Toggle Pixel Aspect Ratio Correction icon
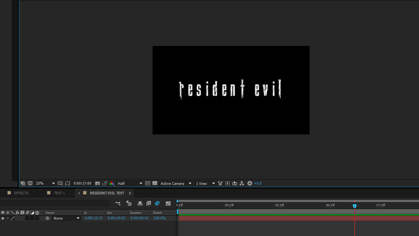This screenshot has width=419, height=236. (x=220, y=183)
